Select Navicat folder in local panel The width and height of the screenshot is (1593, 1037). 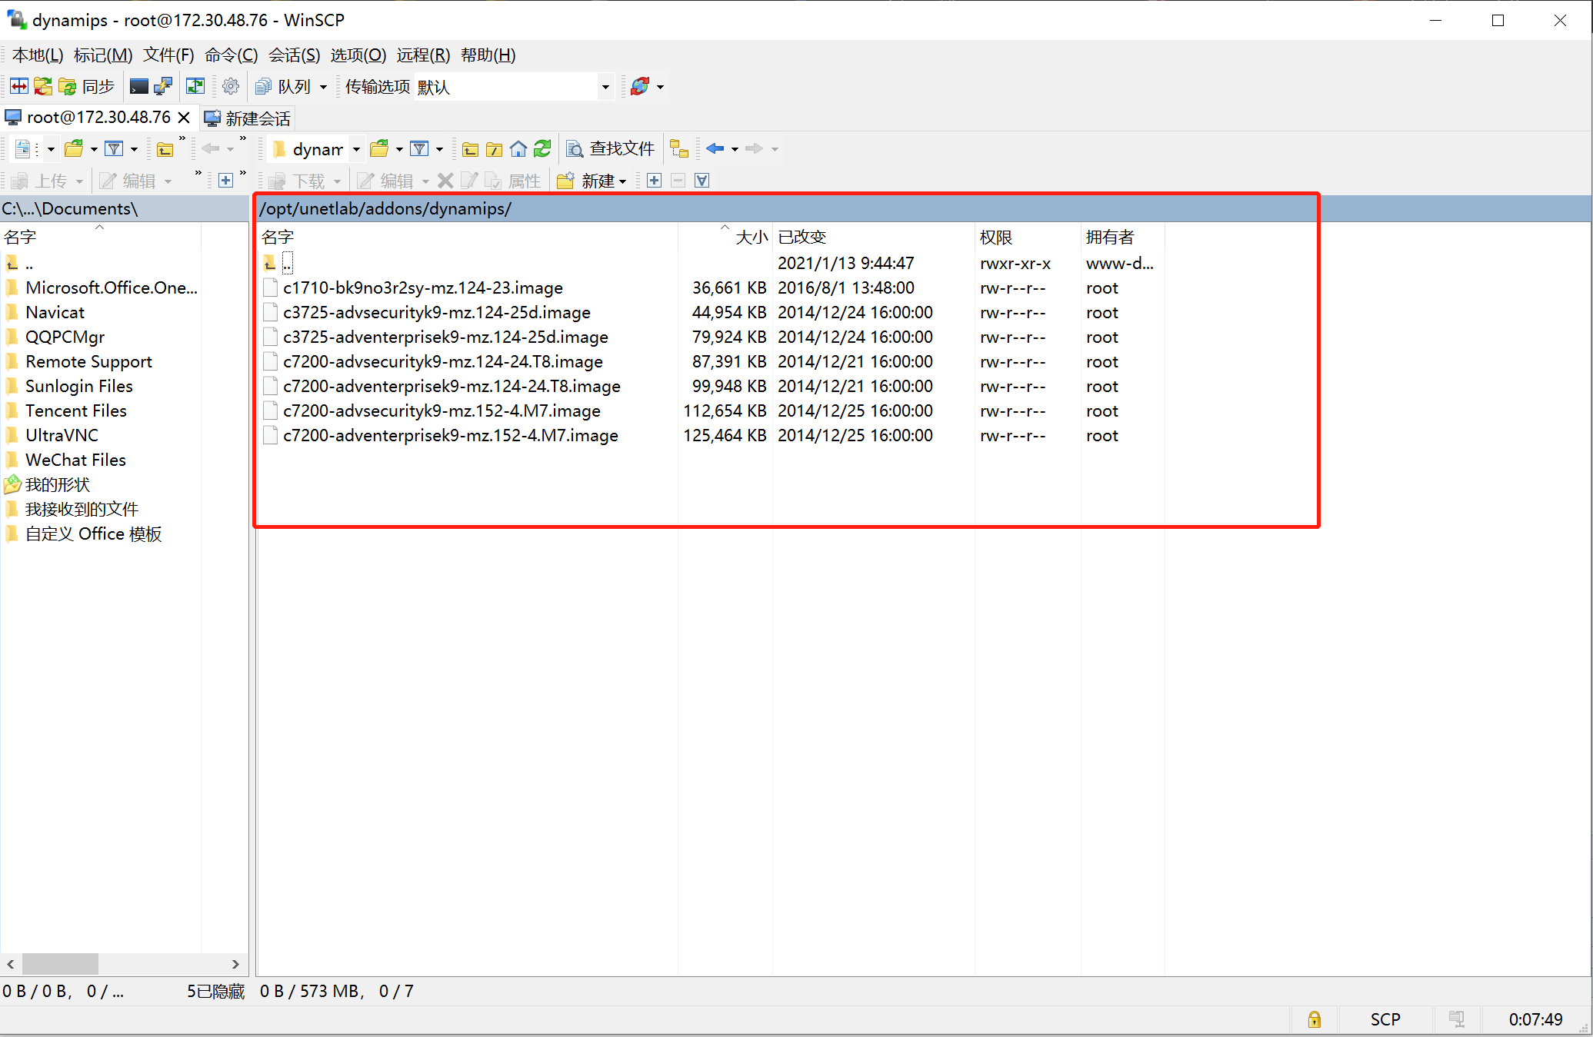[55, 312]
